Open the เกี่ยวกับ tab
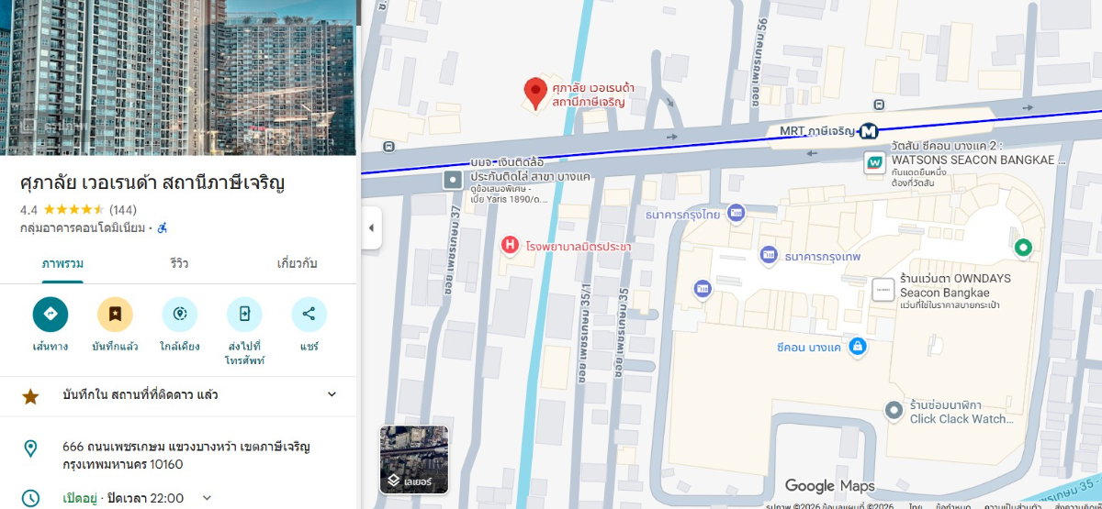 tap(298, 263)
